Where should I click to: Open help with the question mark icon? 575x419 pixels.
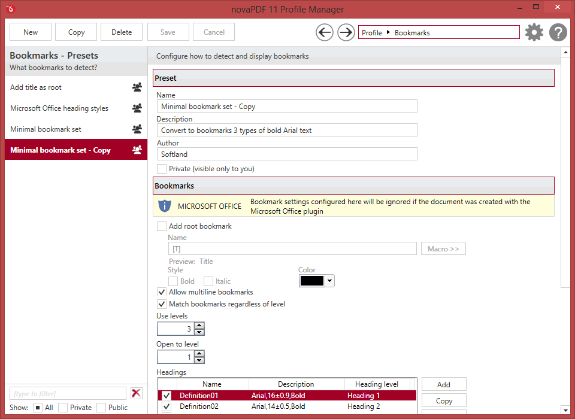(x=558, y=33)
